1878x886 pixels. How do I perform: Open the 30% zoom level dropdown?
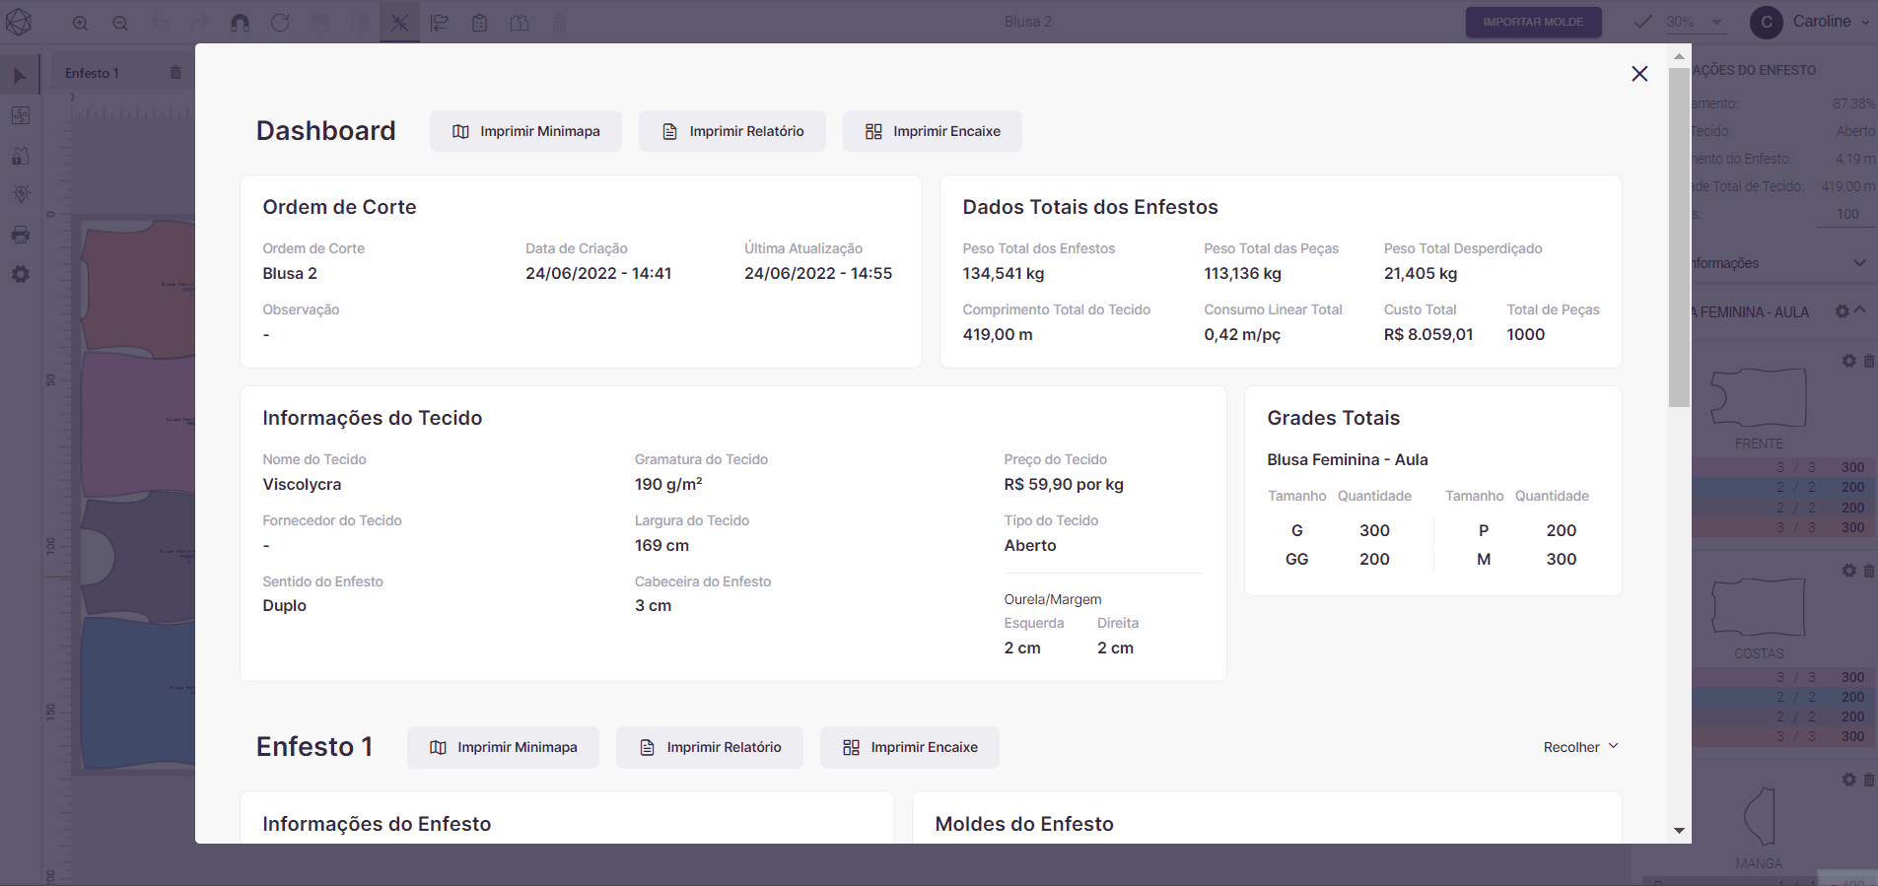coord(1696,22)
